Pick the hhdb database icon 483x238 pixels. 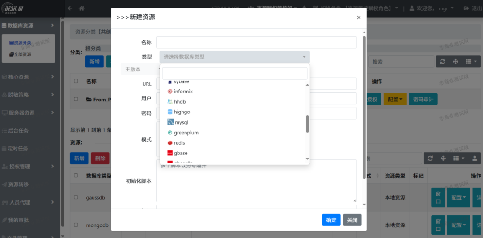click(170, 101)
